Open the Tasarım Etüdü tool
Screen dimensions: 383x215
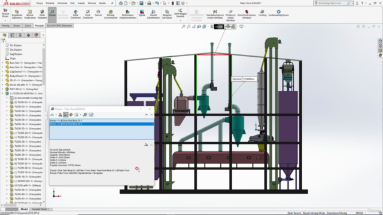[5, 13]
